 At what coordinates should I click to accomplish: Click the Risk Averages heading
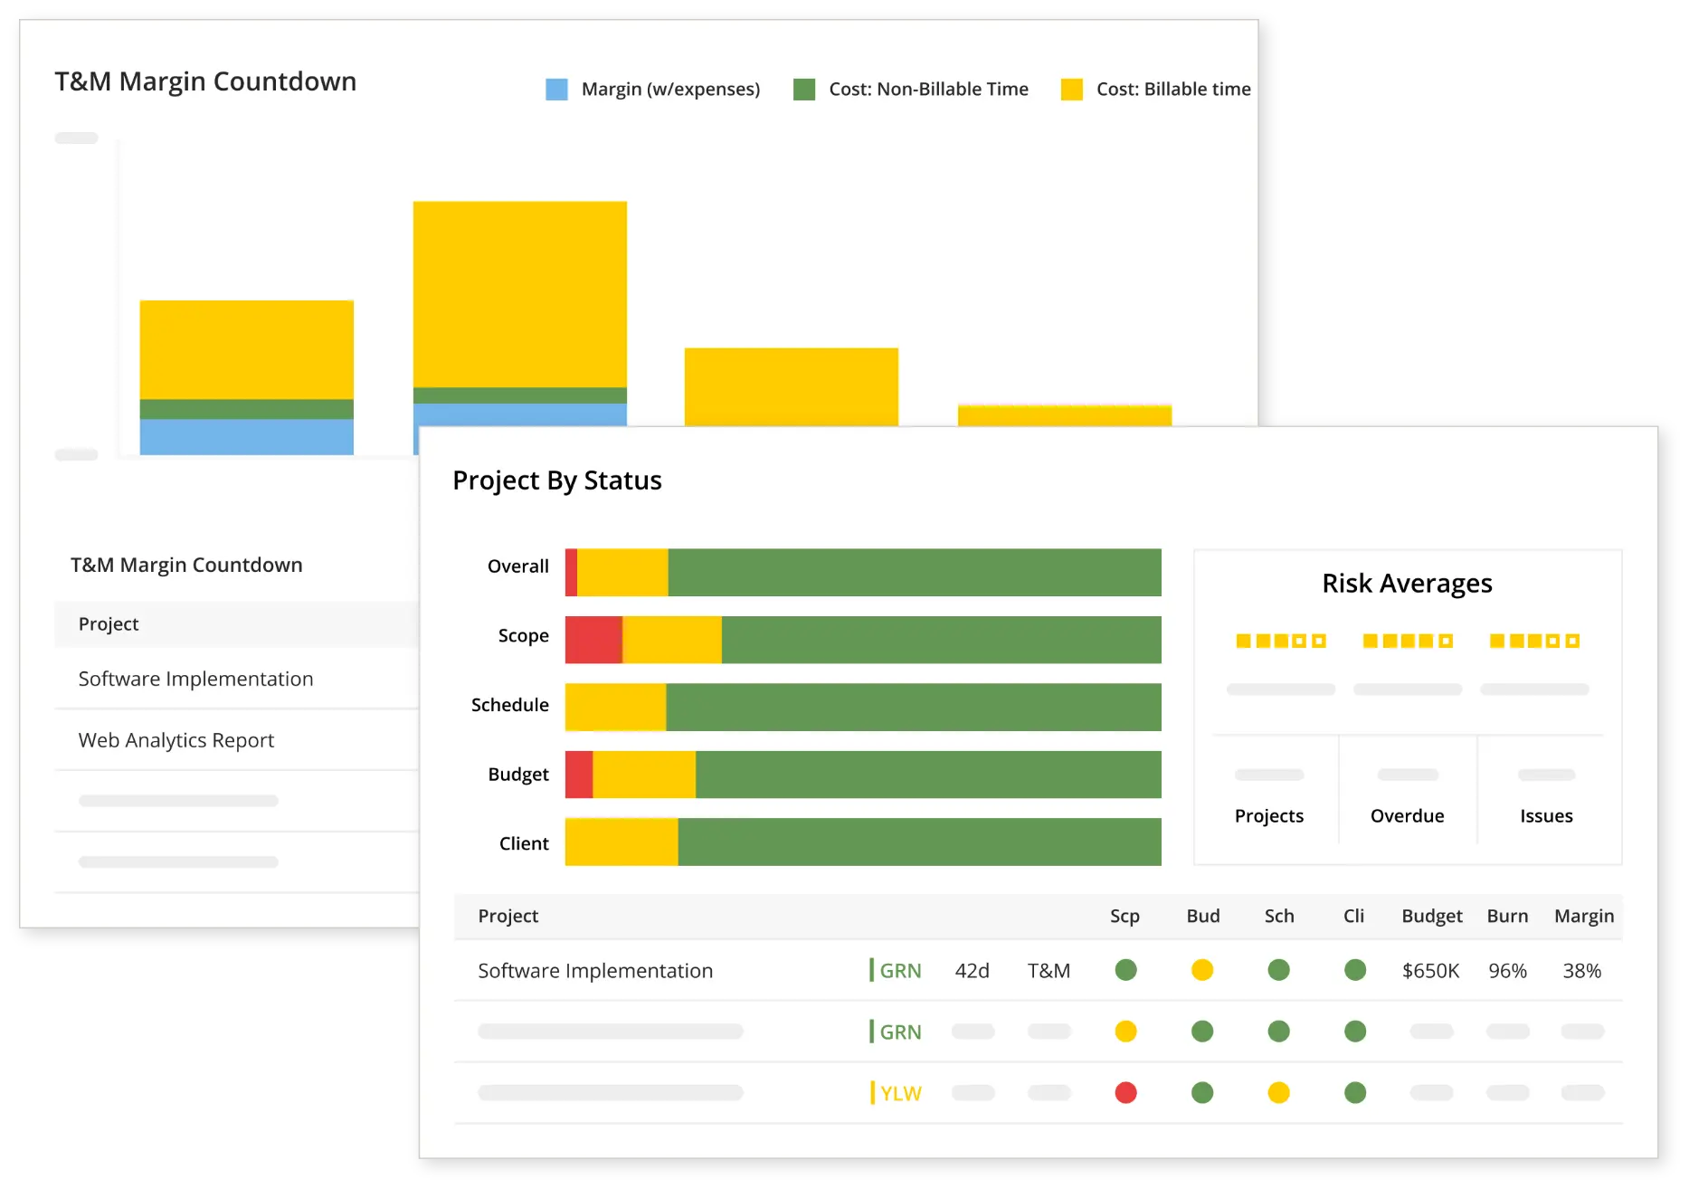click(1407, 584)
